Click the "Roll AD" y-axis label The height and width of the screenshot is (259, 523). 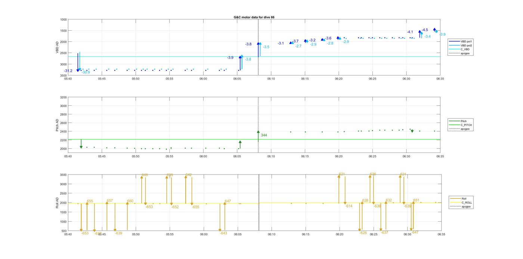pyautogui.click(x=57, y=203)
